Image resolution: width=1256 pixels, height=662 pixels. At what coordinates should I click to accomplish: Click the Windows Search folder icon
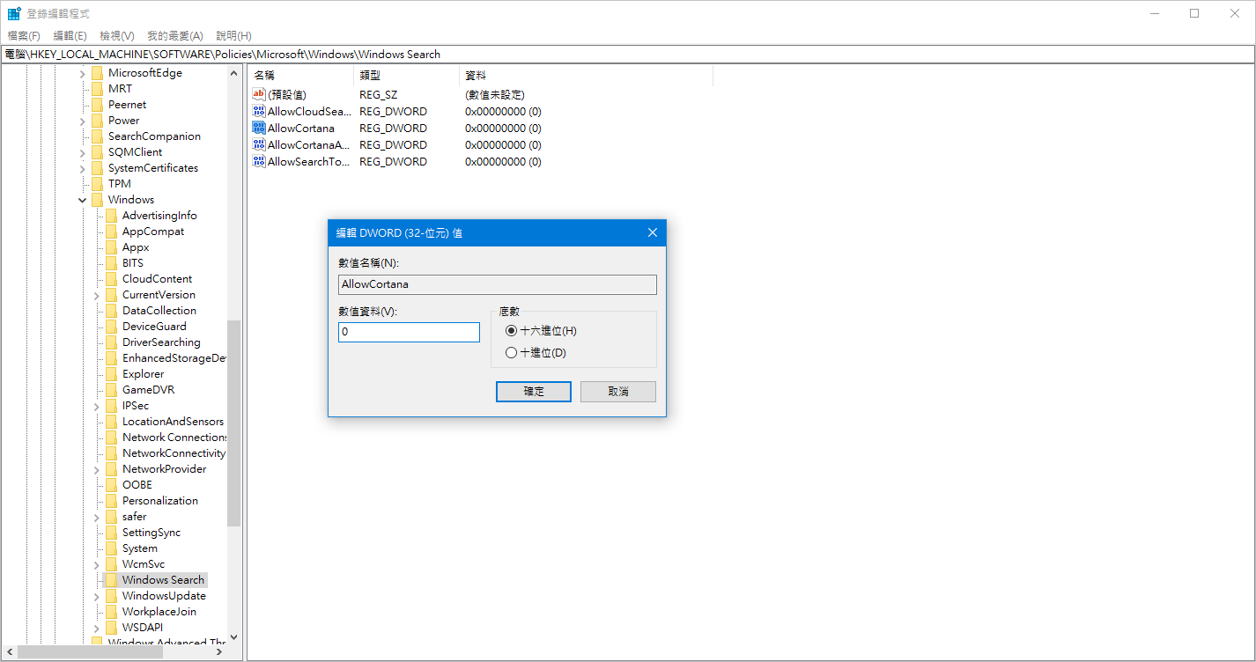click(x=111, y=580)
